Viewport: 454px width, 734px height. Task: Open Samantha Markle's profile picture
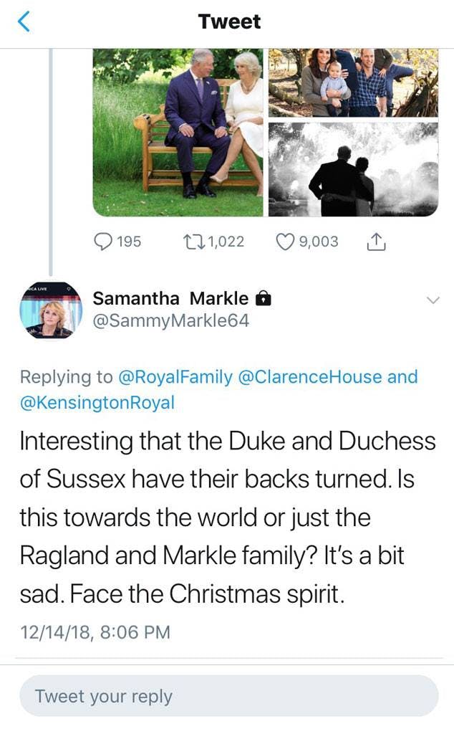[x=50, y=310]
